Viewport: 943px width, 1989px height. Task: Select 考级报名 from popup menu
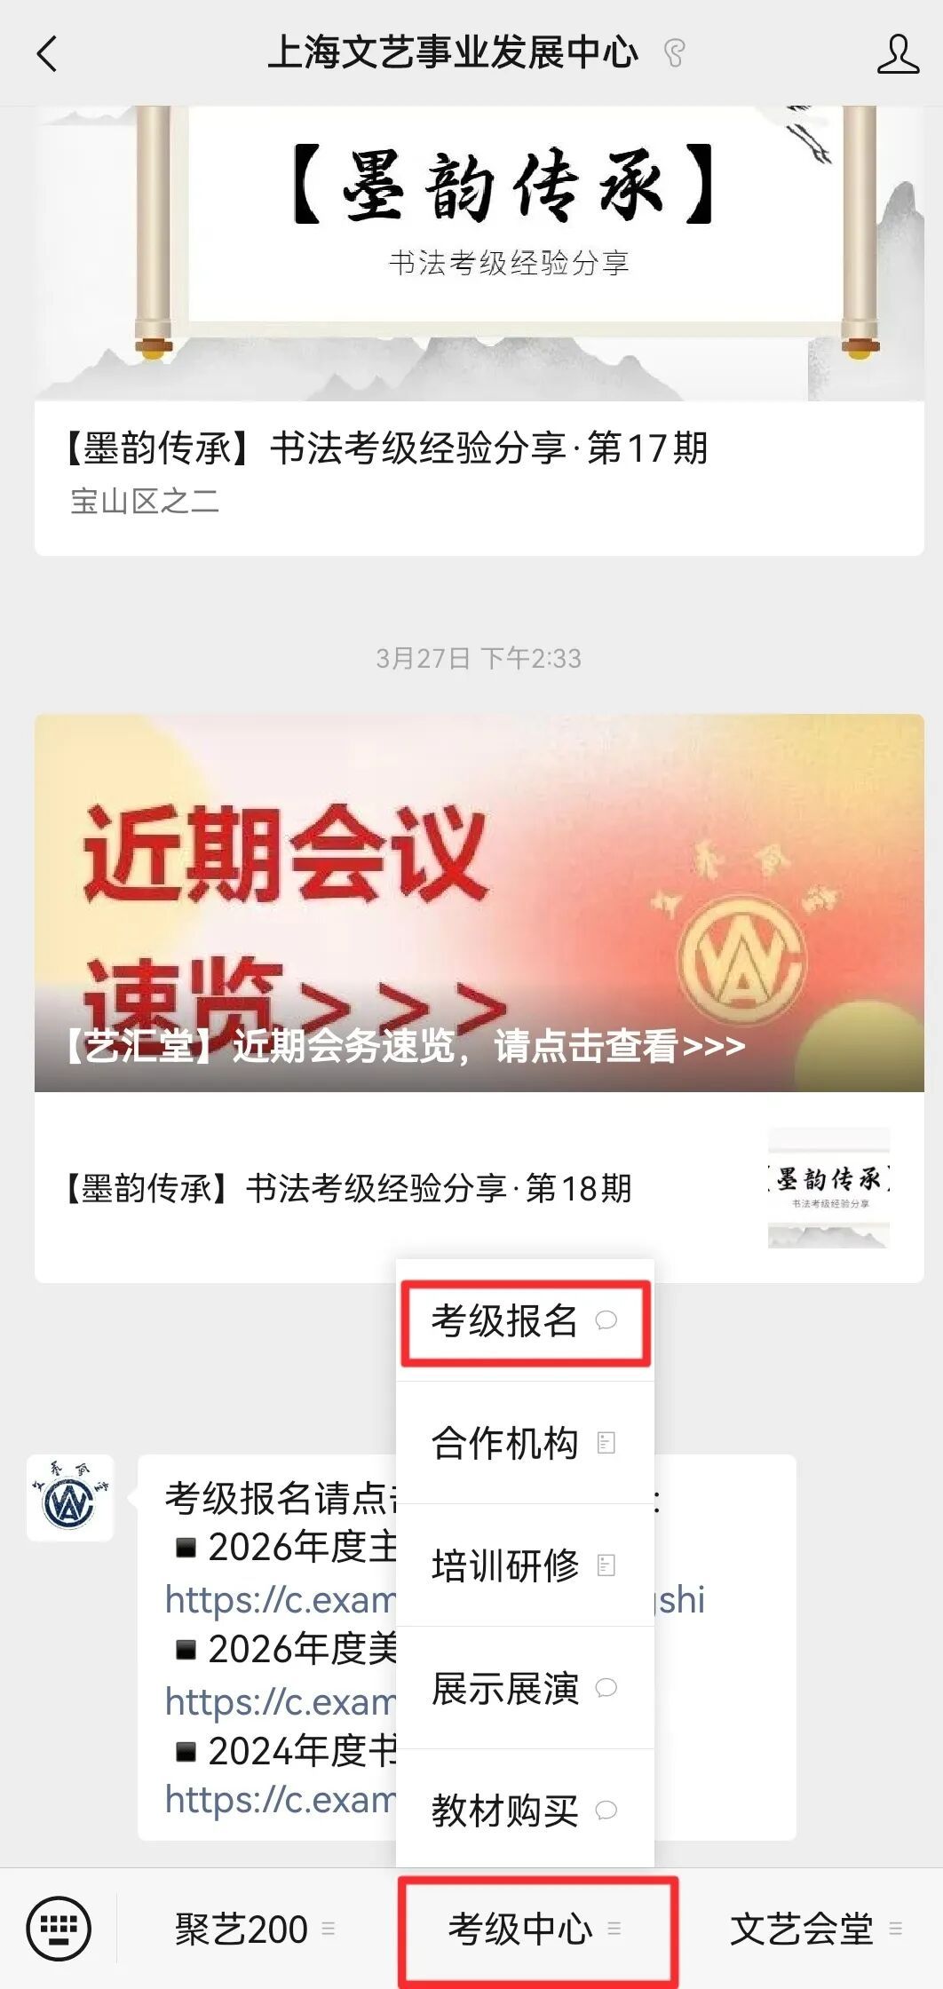point(525,1321)
